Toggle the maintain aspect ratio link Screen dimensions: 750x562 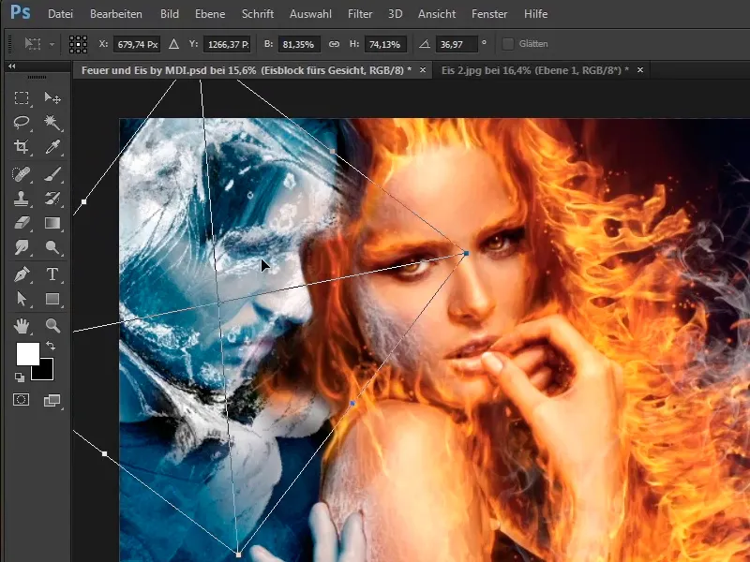point(334,44)
